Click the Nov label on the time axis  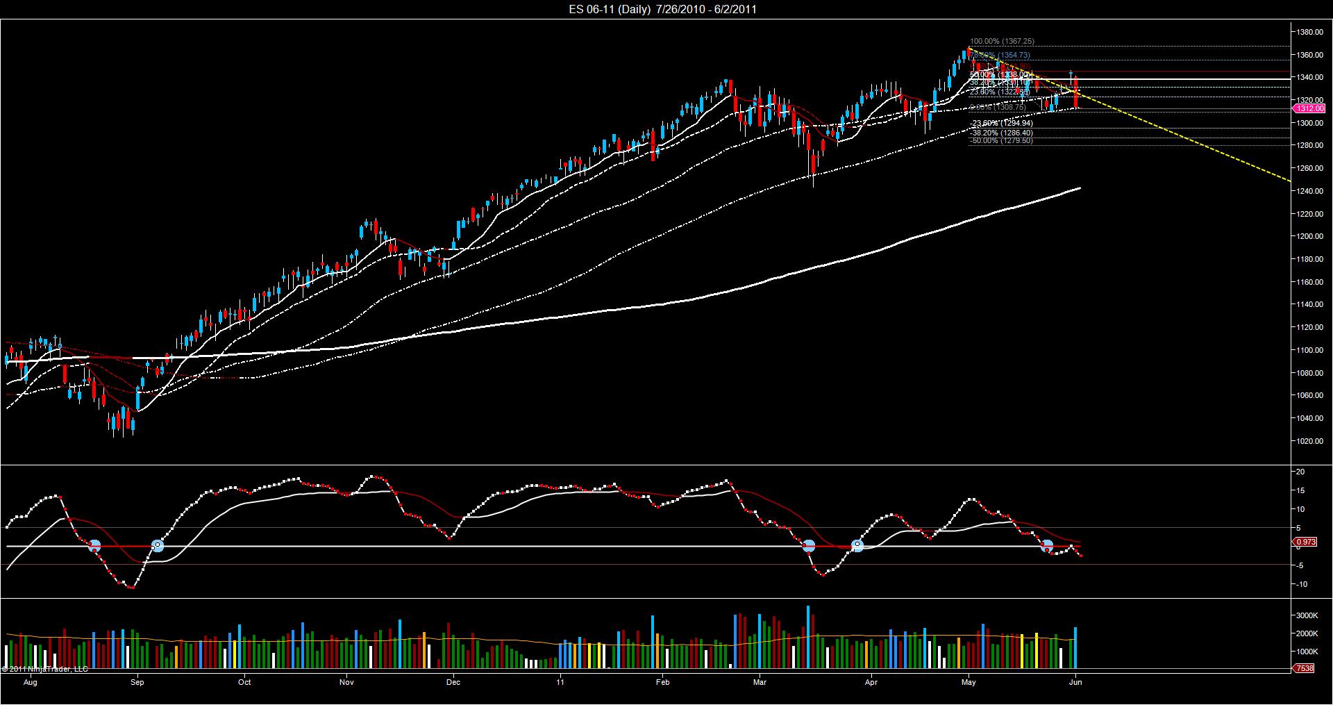347,683
